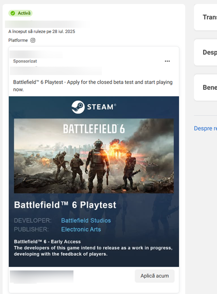This screenshot has width=217, height=294.
Task: Click the ad caption about closed beta
Action: (93, 86)
